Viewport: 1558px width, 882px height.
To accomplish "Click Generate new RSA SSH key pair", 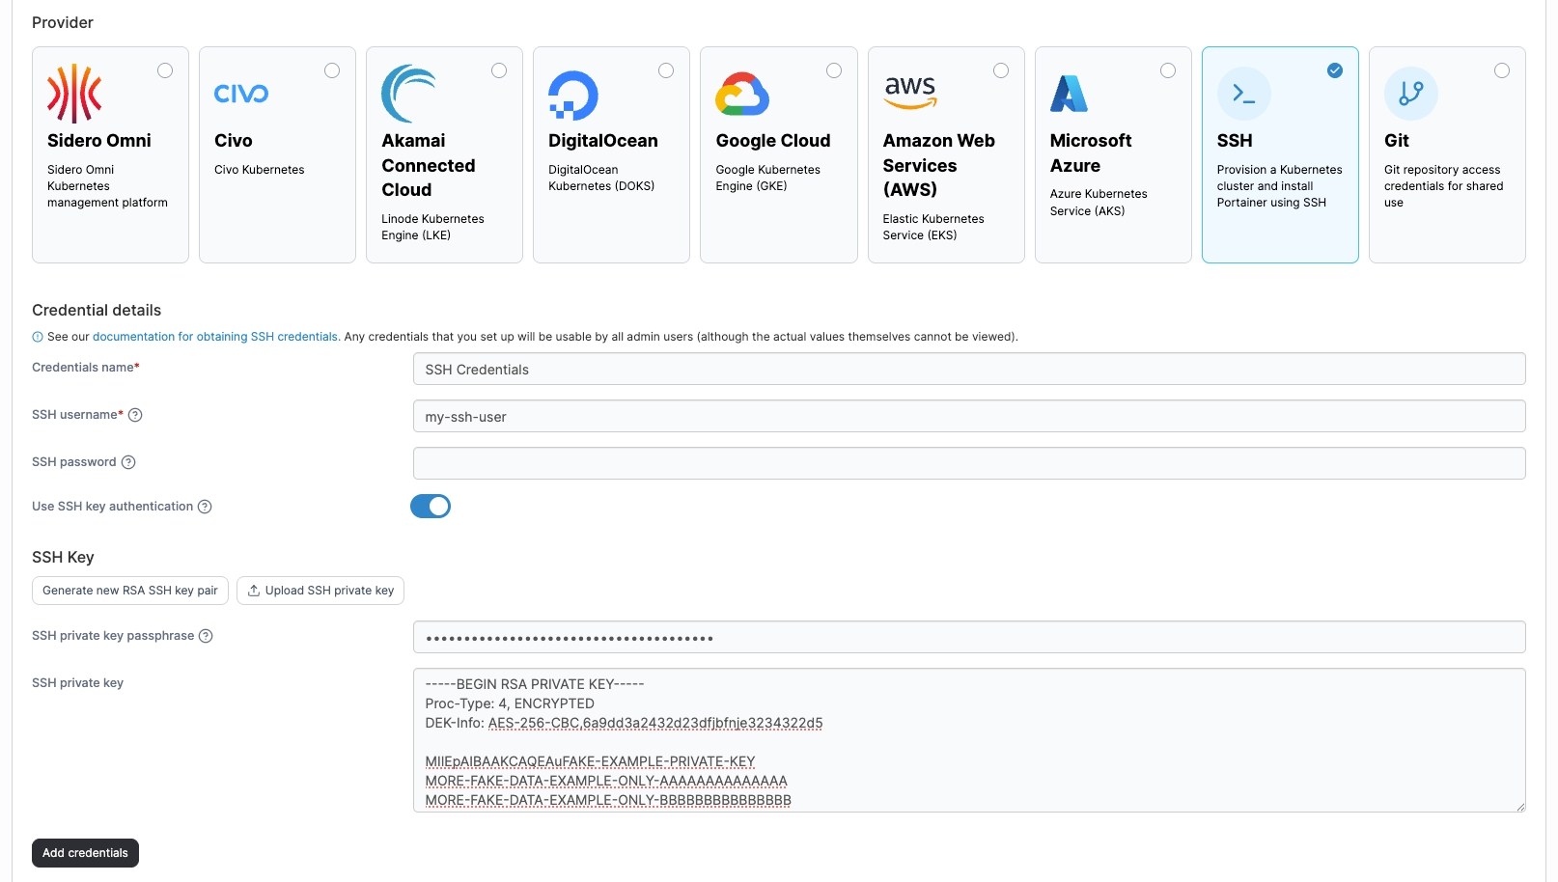I will [x=130, y=591].
